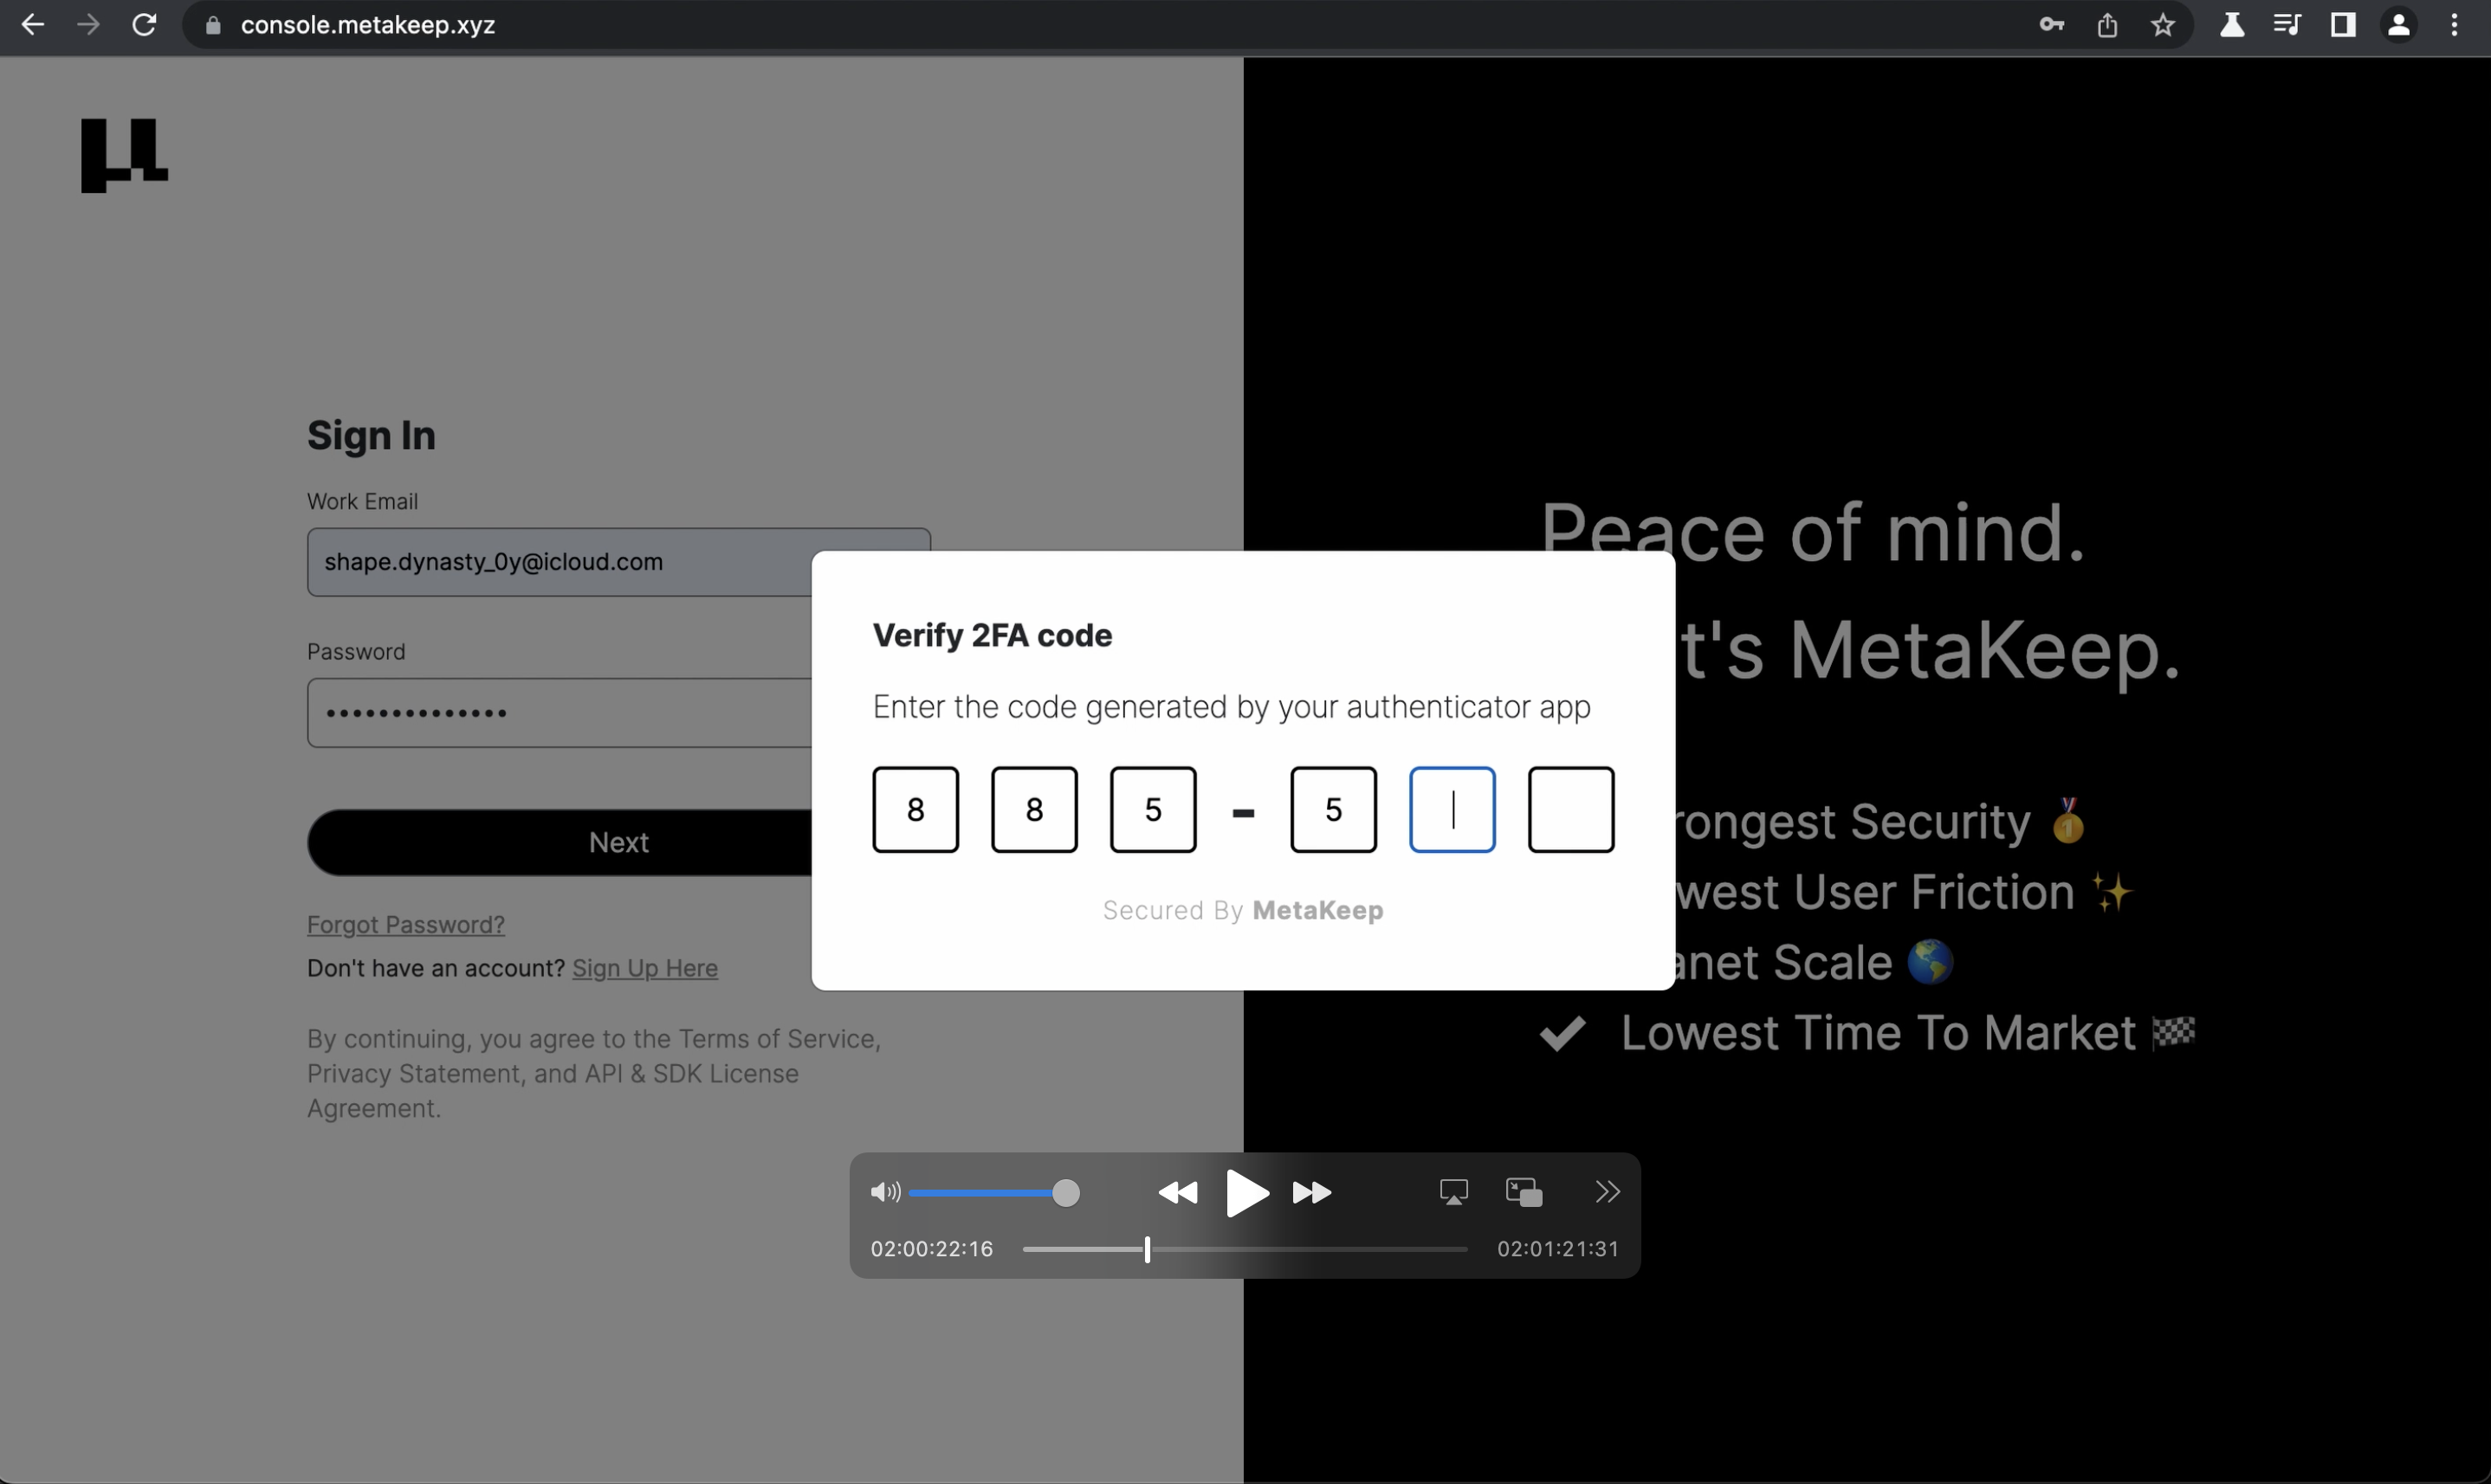Viewport: 2491px width, 1484px height.
Task: Click the lock icon in address bar
Action: (x=212, y=26)
